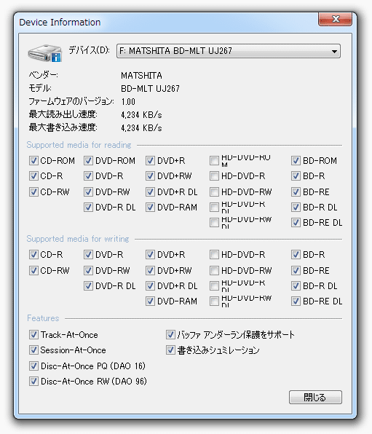The image size is (372, 434).
Task: Open the device drop-down list
Action: 229,51
